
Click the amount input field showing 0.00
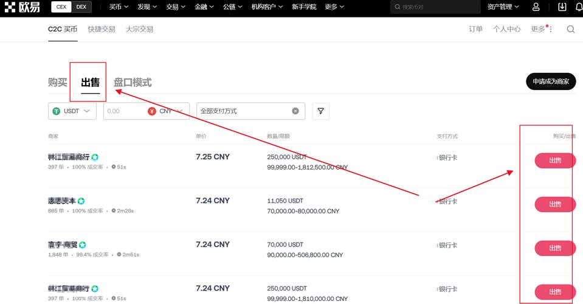click(125, 111)
